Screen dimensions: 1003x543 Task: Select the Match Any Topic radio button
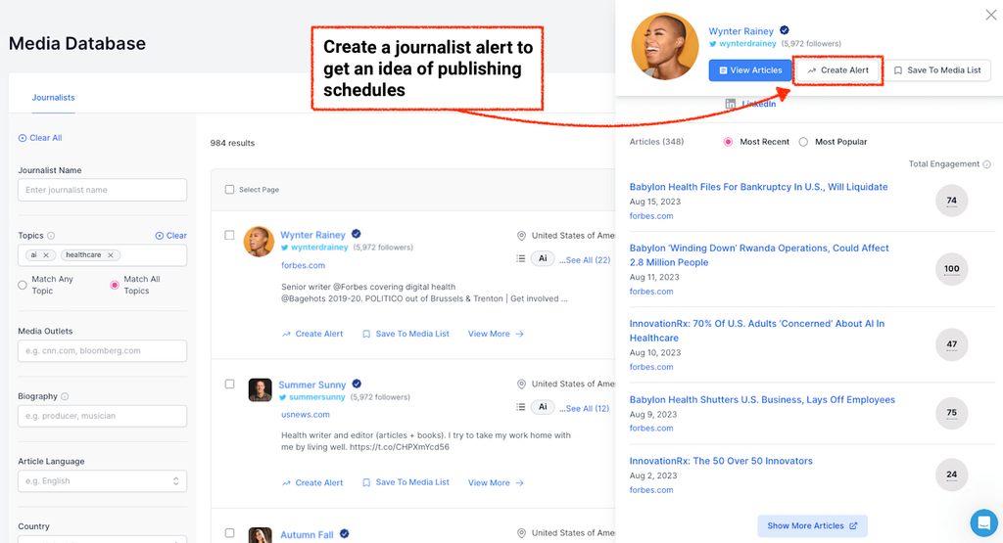coord(23,285)
